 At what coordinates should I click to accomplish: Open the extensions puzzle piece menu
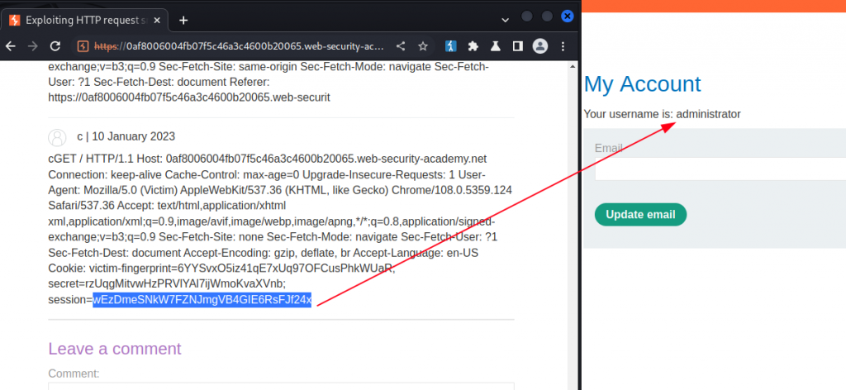point(473,46)
